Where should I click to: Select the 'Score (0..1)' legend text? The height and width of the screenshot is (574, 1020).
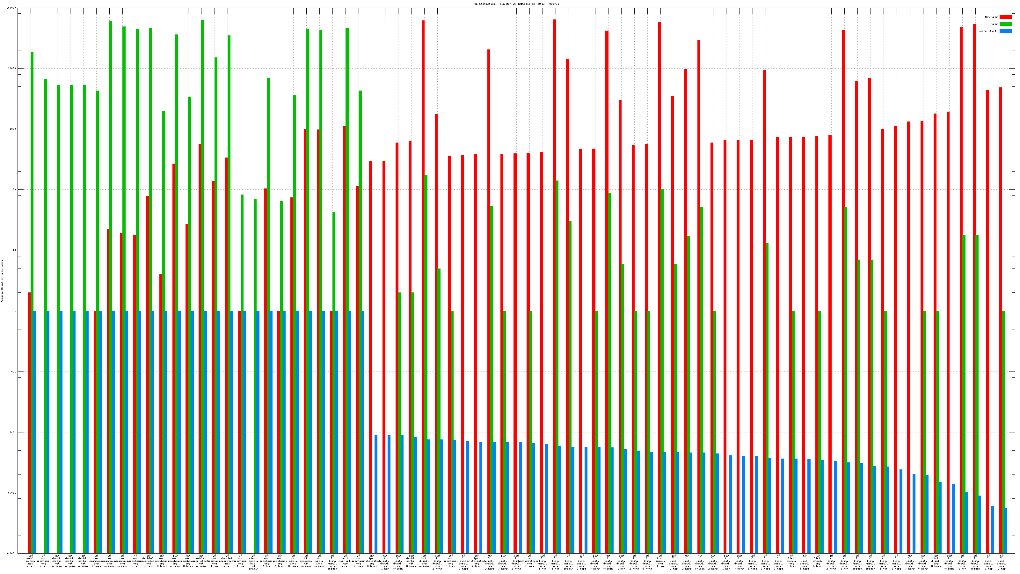[988, 31]
